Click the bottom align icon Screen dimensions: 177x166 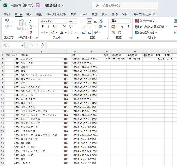[x=95, y=21]
